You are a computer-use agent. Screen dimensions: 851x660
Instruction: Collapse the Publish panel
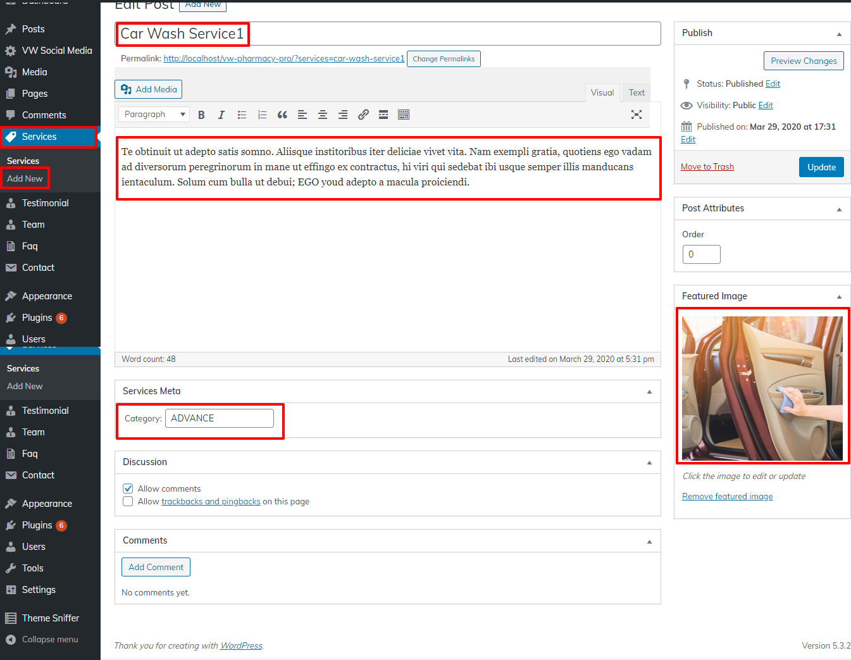(839, 34)
